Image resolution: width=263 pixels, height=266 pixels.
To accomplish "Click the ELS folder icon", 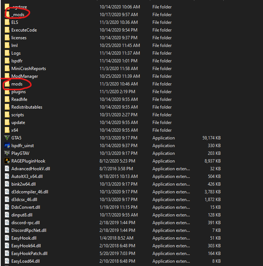I will [x=7, y=22].
